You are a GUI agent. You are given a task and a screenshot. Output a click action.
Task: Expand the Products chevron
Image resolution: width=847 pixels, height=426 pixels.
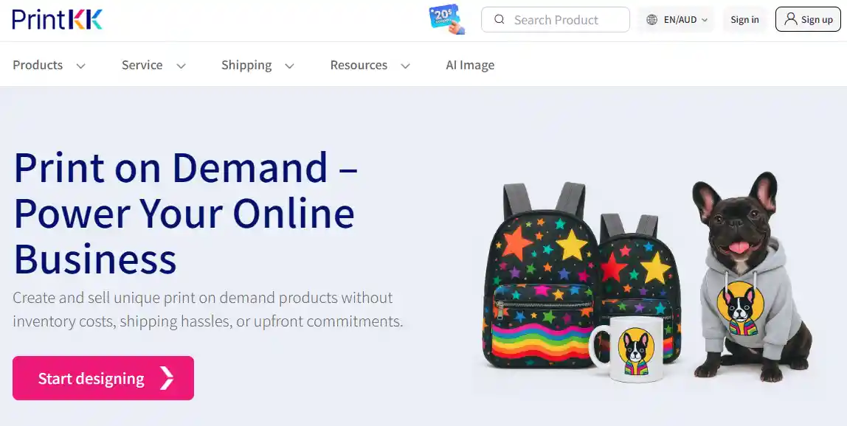(80, 66)
